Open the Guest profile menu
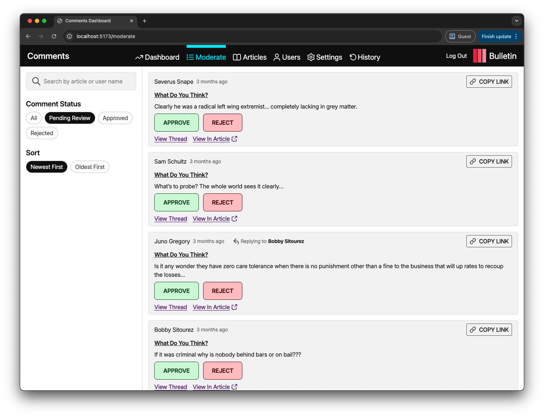544x417 pixels. (x=460, y=36)
